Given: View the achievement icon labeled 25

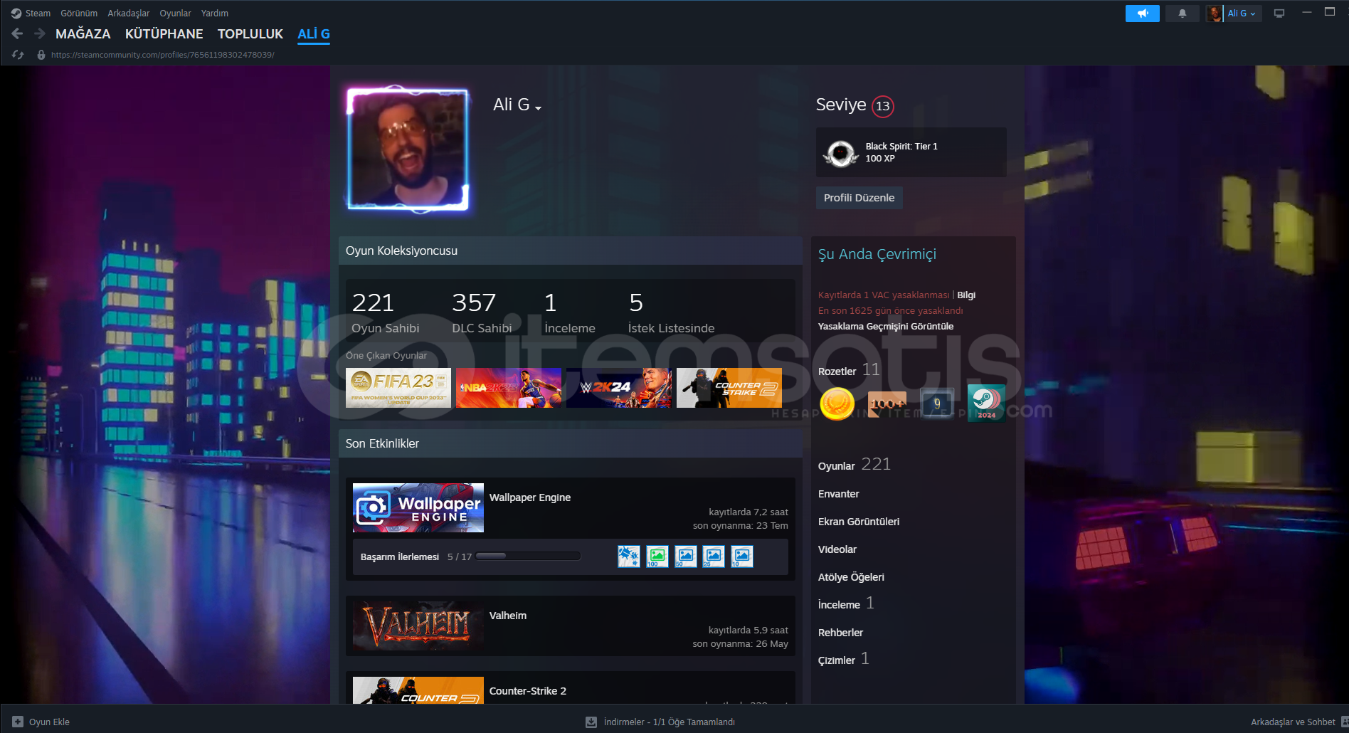Looking at the screenshot, I should coord(714,557).
